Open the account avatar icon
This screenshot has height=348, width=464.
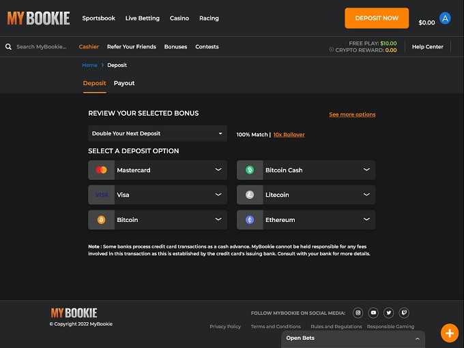pyautogui.click(x=445, y=18)
